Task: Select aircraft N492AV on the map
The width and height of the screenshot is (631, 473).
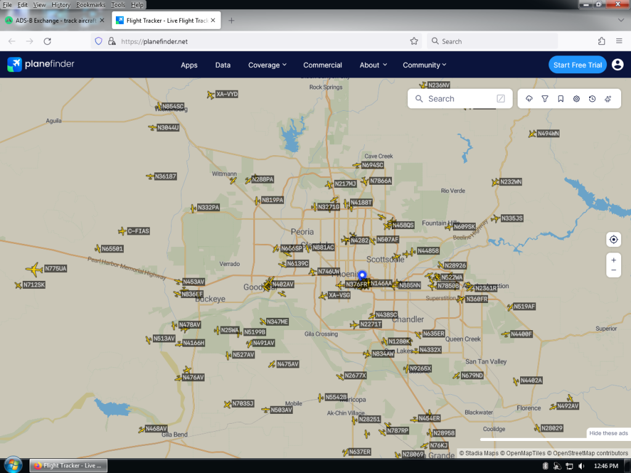Action: pos(553,406)
